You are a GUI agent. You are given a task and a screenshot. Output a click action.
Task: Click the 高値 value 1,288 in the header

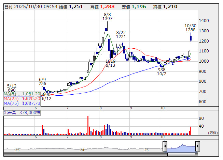[x=107, y=6]
